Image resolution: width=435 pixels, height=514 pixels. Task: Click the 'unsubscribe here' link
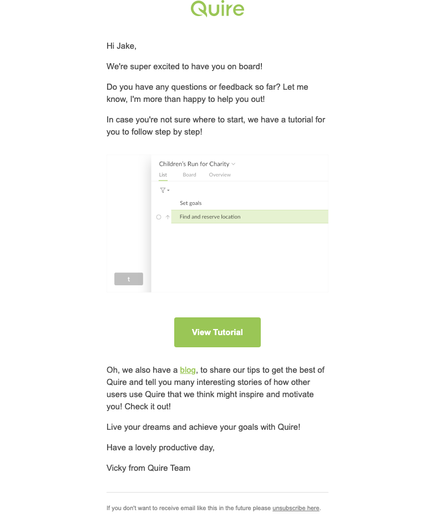pos(296,508)
